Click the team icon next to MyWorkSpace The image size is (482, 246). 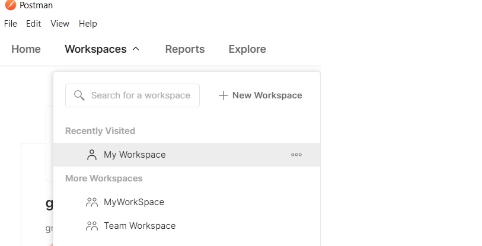click(x=92, y=202)
